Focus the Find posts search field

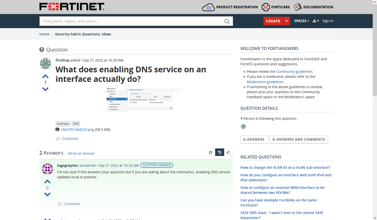(136, 21)
